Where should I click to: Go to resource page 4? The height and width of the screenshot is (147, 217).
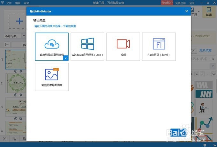[197, 74]
